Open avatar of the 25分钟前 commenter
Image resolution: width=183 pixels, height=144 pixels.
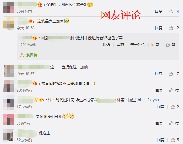coord(8,7)
